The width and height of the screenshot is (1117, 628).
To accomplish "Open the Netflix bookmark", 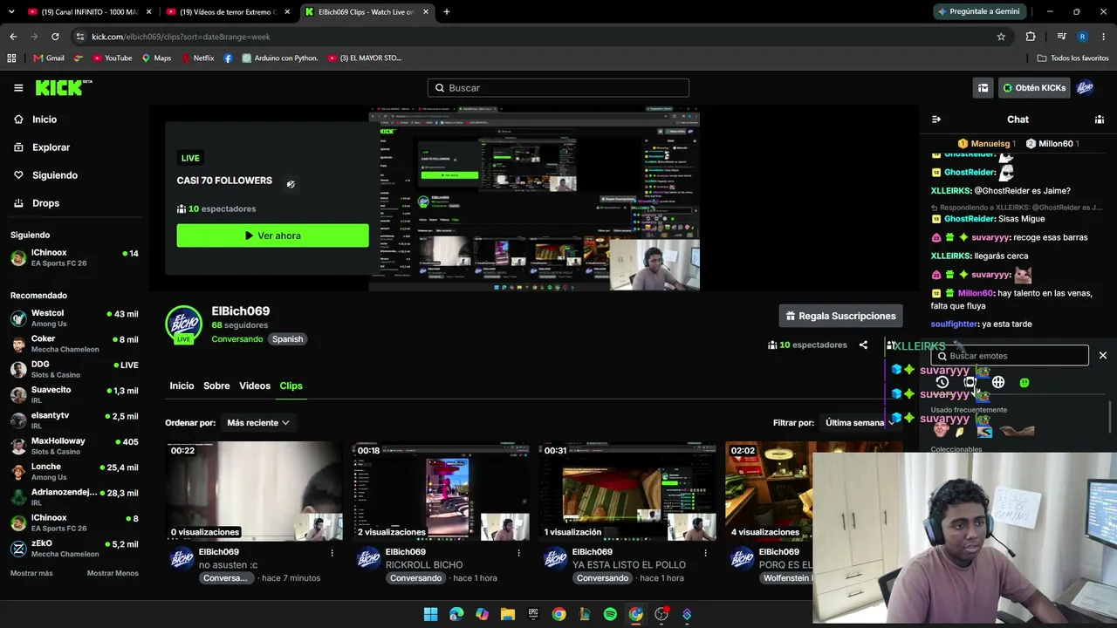I will (197, 58).
